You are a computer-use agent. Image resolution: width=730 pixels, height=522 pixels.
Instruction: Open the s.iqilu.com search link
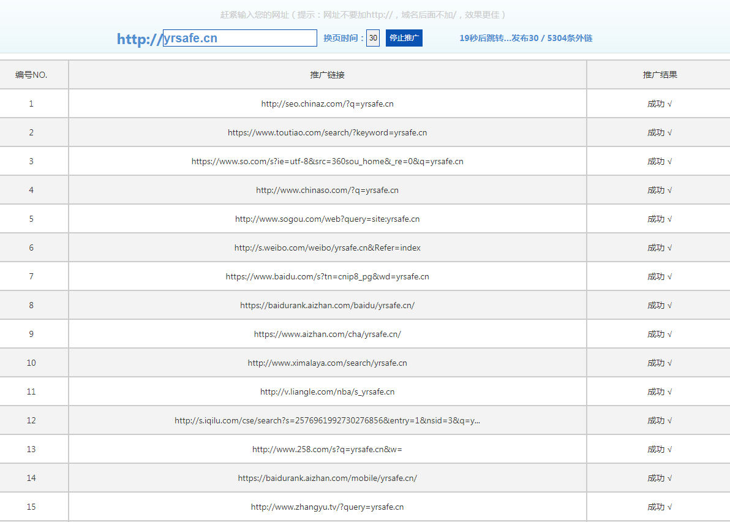click(327, 420)
